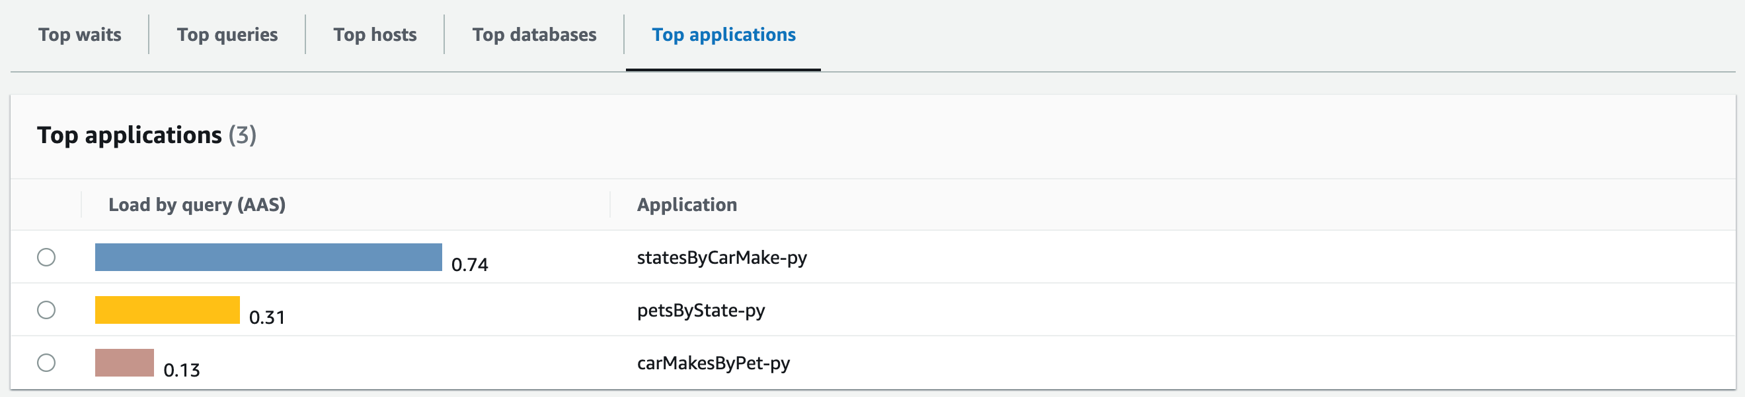Click the 0.13 load value label
The width and height of the screenshot is (1745, 397).
pyautogui.click(x=182, y=370)
